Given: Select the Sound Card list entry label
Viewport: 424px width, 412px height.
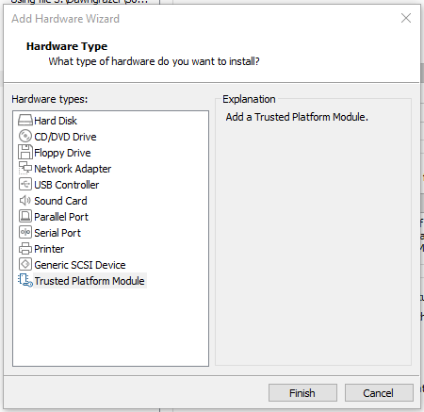Looking at the screenshot, I should click(x=60, y=201).
